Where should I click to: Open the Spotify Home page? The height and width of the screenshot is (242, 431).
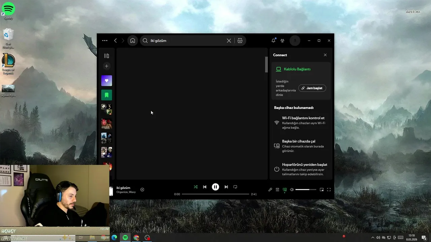point(133,41)
